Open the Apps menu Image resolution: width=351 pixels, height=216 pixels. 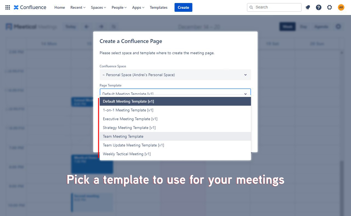pos(138,7)
